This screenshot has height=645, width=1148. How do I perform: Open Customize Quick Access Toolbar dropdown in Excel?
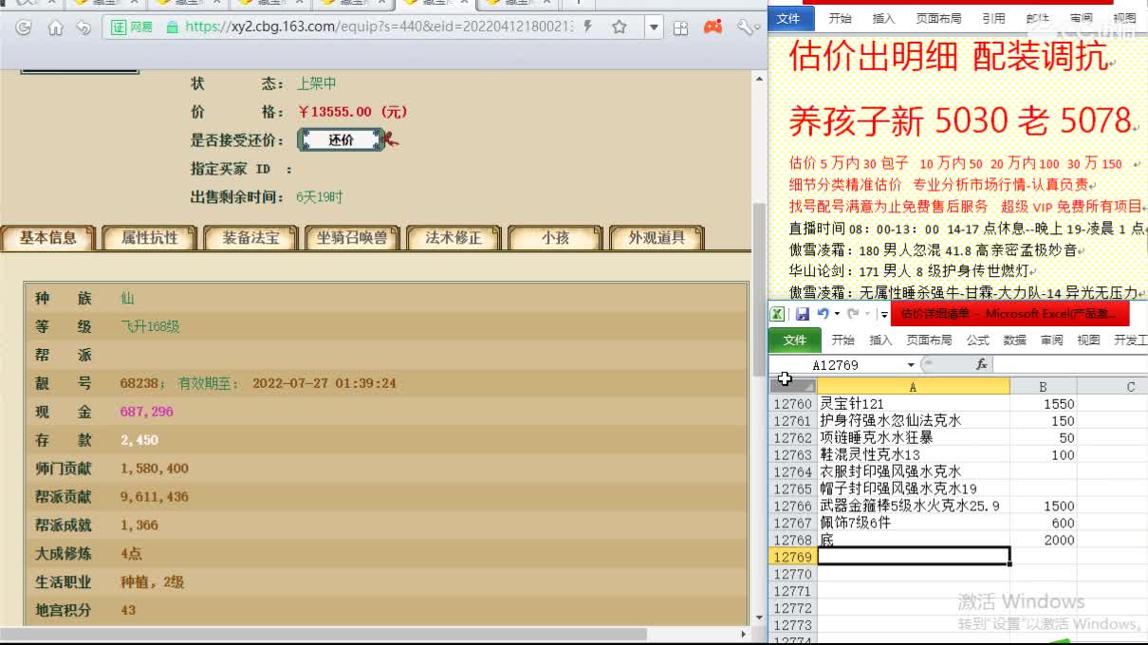click(884, 315)
